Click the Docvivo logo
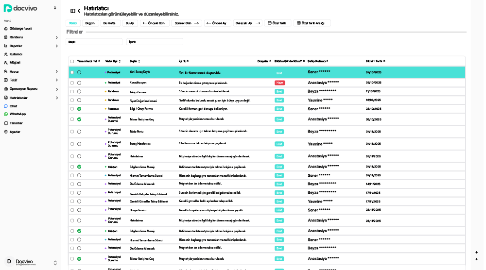Viewport: 486px width, 270px height. pos(20,8)
